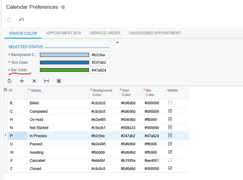Click background hex field #b2cfea

coord(100,55)
